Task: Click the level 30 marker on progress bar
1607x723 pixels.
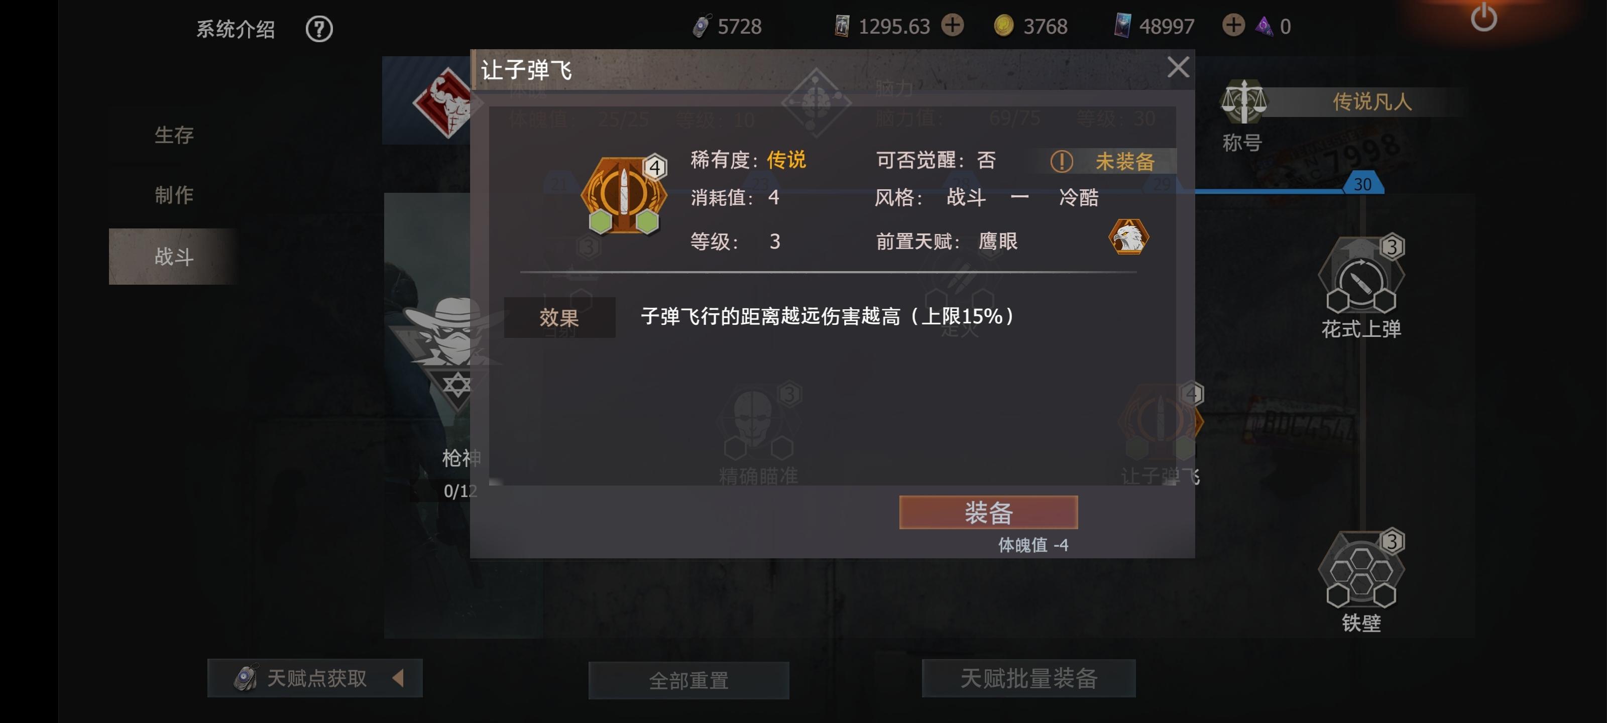Action: pyautogui.click(x=1362, y=184)
